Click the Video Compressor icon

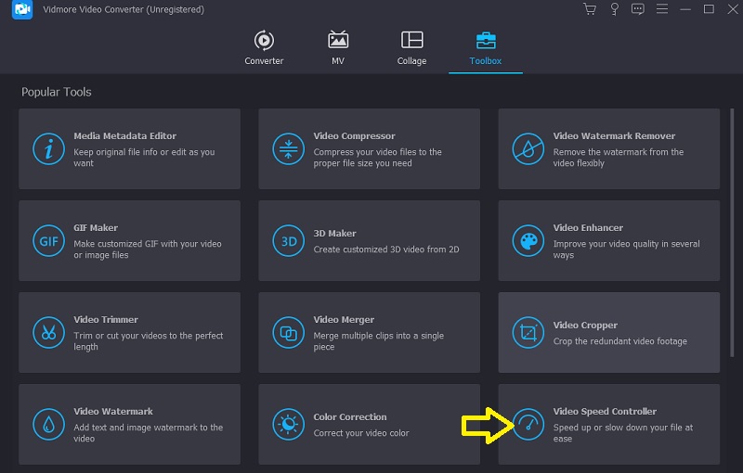[288, 149]
